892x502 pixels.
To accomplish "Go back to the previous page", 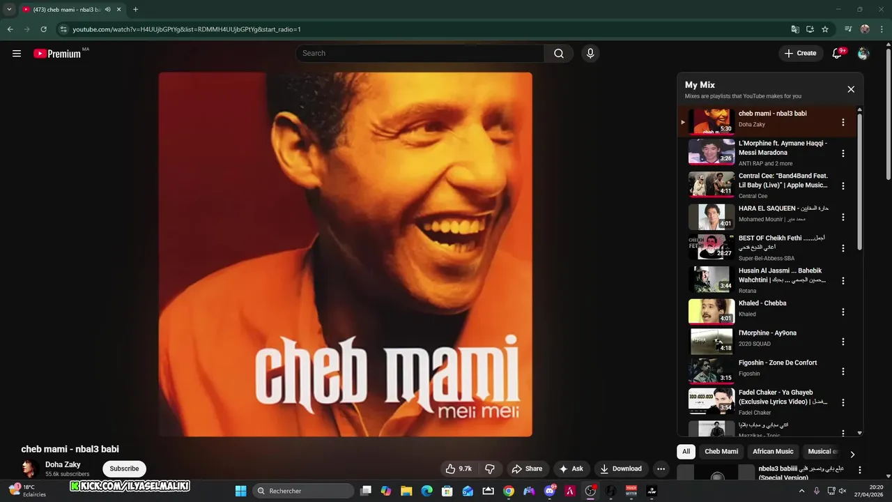I will click(10, 29).
